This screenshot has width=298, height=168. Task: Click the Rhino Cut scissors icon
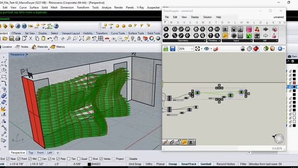31,39
